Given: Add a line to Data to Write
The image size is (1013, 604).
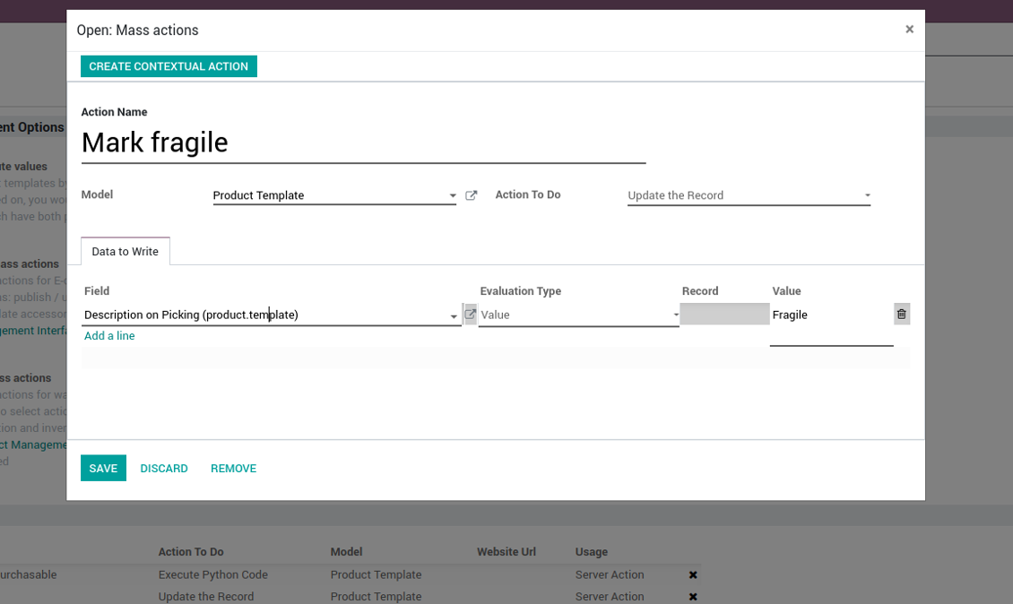Looking at the screenshot, I should click(109, 336).
